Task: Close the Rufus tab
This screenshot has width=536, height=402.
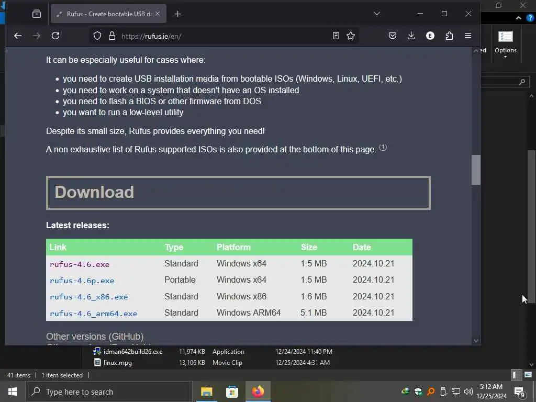Action: [158, 14]
